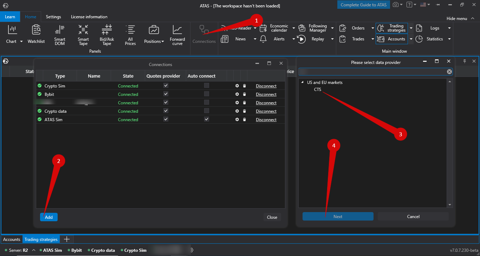
Task: Disconnect the Crypto Sim connection
Action: coord(266,86)
